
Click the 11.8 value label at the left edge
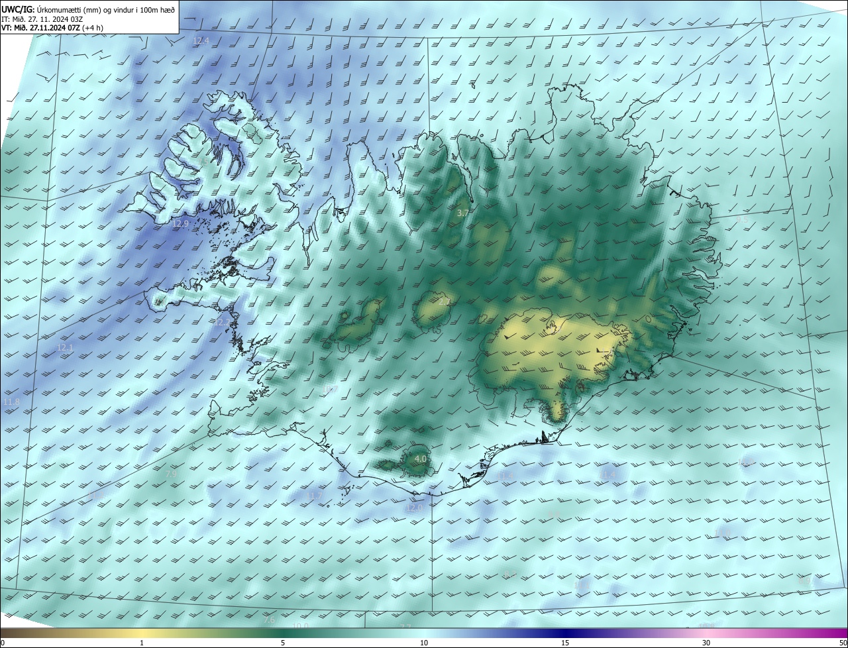tap(12, 402)
